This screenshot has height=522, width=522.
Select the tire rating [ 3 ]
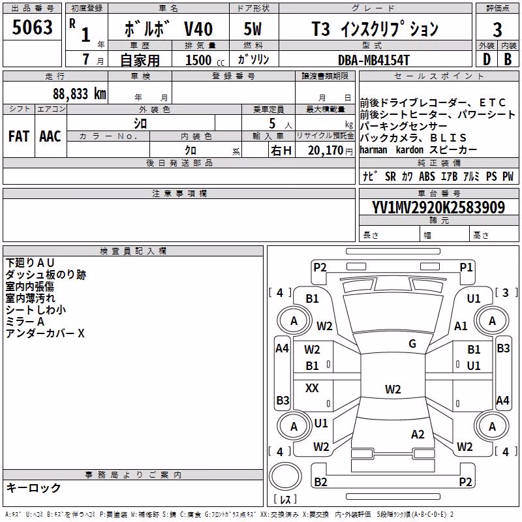(506, 292)
